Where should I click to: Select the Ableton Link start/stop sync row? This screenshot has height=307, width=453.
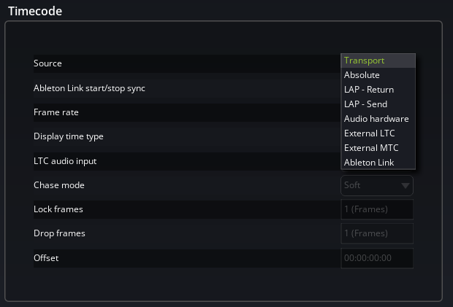(x=91, y=88)
